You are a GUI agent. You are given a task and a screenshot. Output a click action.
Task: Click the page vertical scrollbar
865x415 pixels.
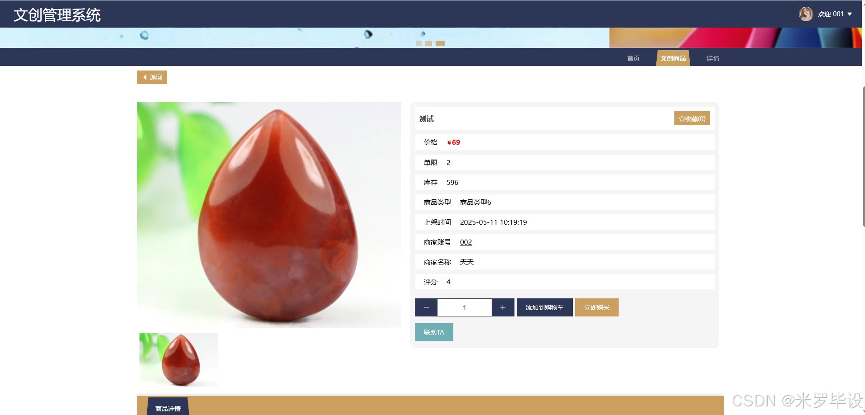pyautogui.click(x=863, y=156)
